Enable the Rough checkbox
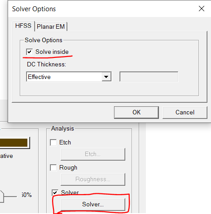The image size is (211, 214). coord(53,168)
